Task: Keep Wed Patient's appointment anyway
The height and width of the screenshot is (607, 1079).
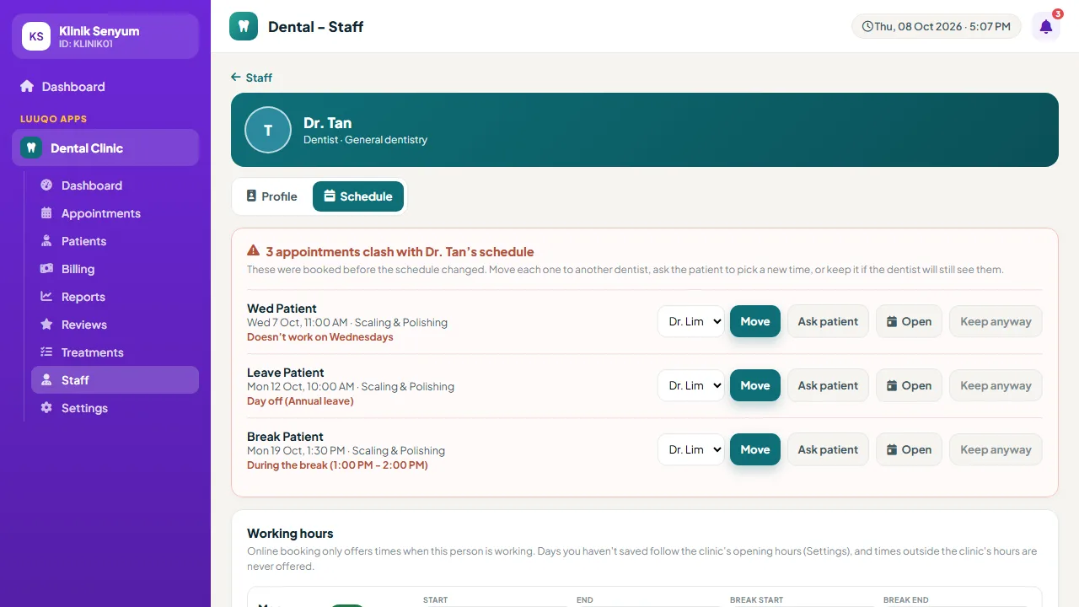Action: coord(996,321)
